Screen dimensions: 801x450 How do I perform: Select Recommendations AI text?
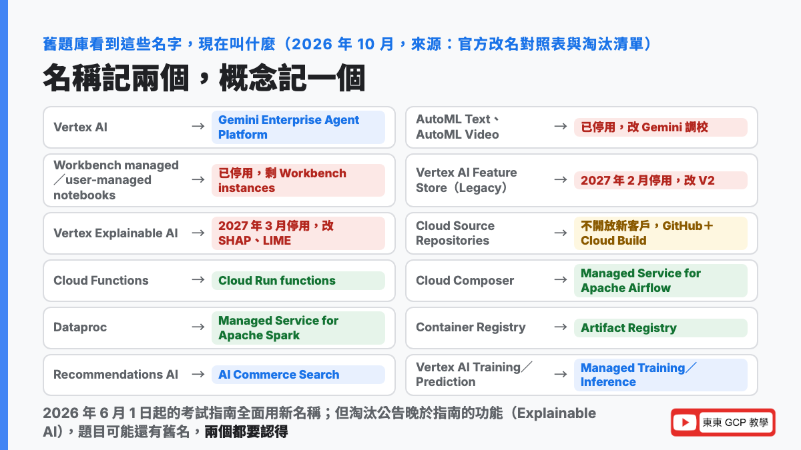pyautogui.click(x=116, y=375)
